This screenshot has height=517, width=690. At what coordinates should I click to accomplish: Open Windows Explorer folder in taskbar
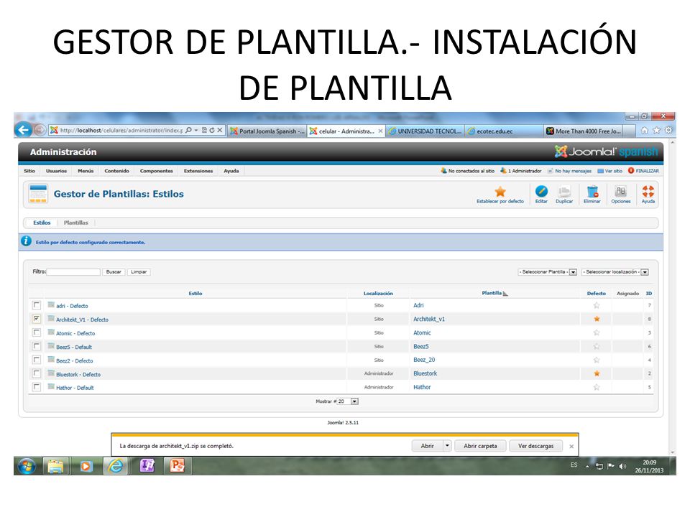click(x=55, y=465)
